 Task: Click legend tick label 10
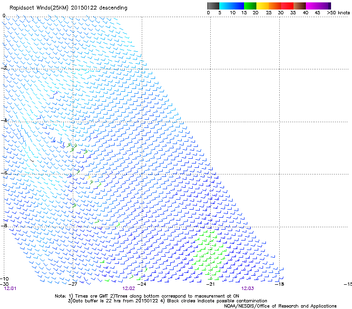point(233,13)
